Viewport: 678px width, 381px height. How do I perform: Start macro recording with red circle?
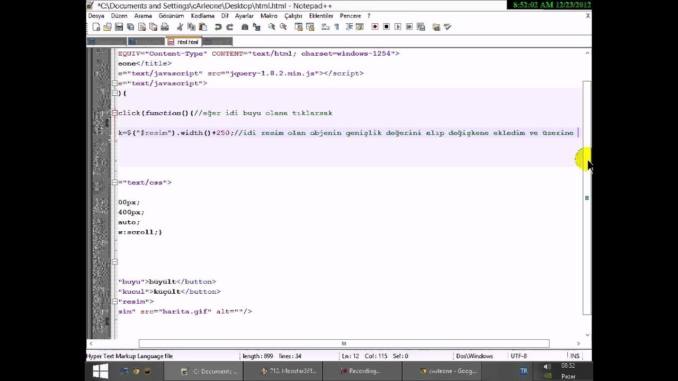[x=375, y=26]
